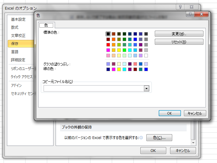The height and width of the screenshot is (163, 217).
Task: Pick the bright green standard swatch
Action: point(124,50)
